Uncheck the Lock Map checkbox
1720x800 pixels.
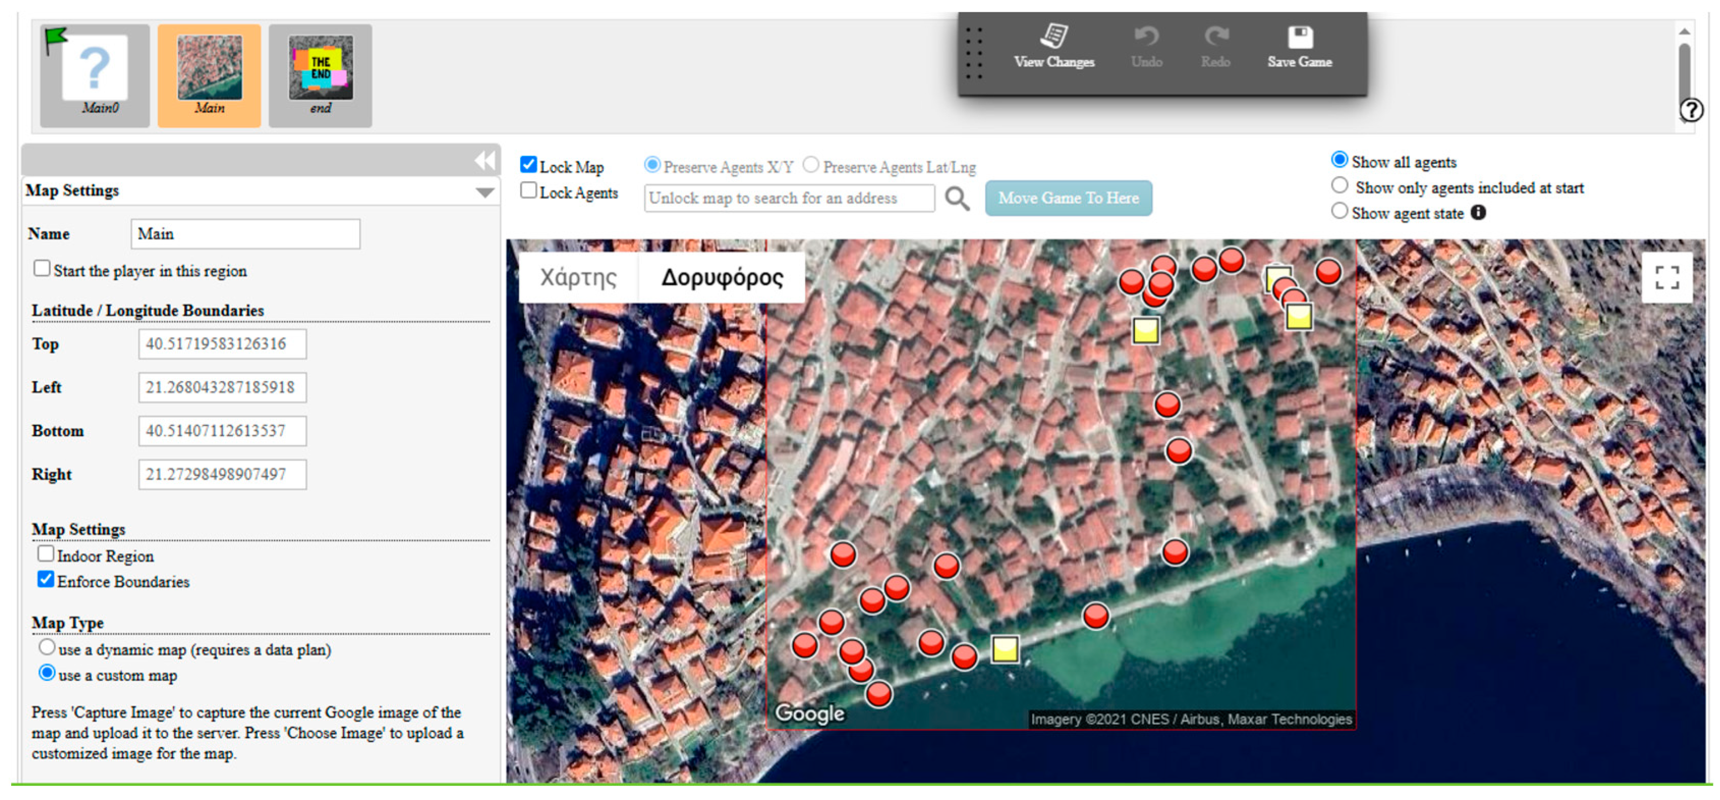(x=529, y=165)
